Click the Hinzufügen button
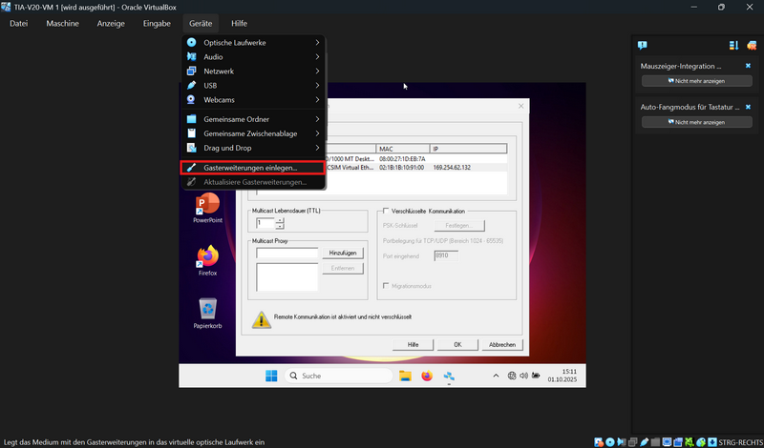Viewport: 764px width, 448px height. (343, 253)
